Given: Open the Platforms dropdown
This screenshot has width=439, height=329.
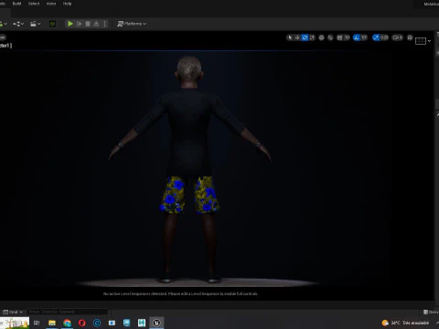Looking at the screenshot, I should point(132,24).
